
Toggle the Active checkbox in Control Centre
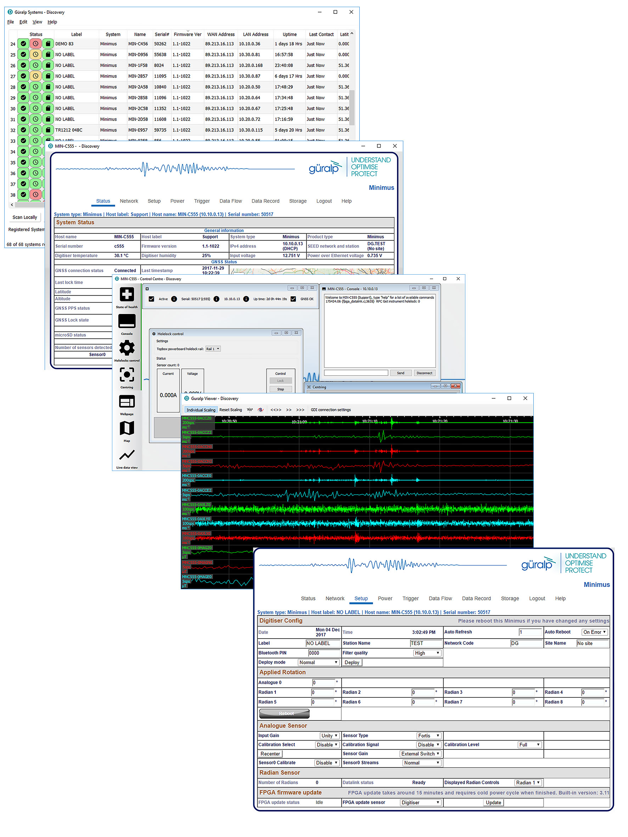pyautogui.click(x=151, y=299)
